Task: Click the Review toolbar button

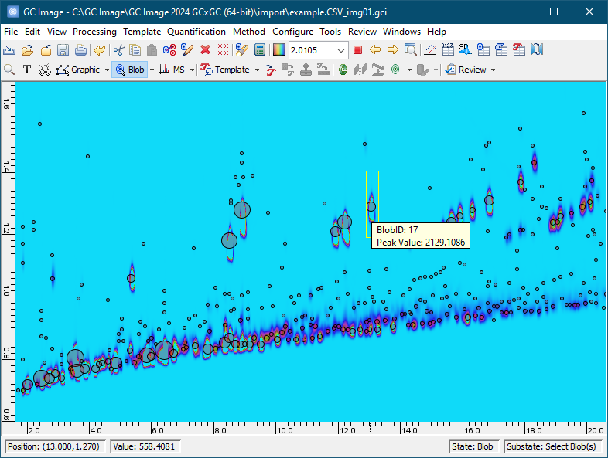Action: pyautogui.click(x=466, y=70)
